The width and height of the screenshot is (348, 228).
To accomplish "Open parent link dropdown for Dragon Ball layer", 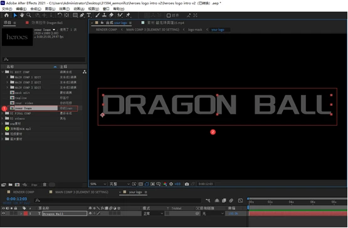I will tap(213, 214).
